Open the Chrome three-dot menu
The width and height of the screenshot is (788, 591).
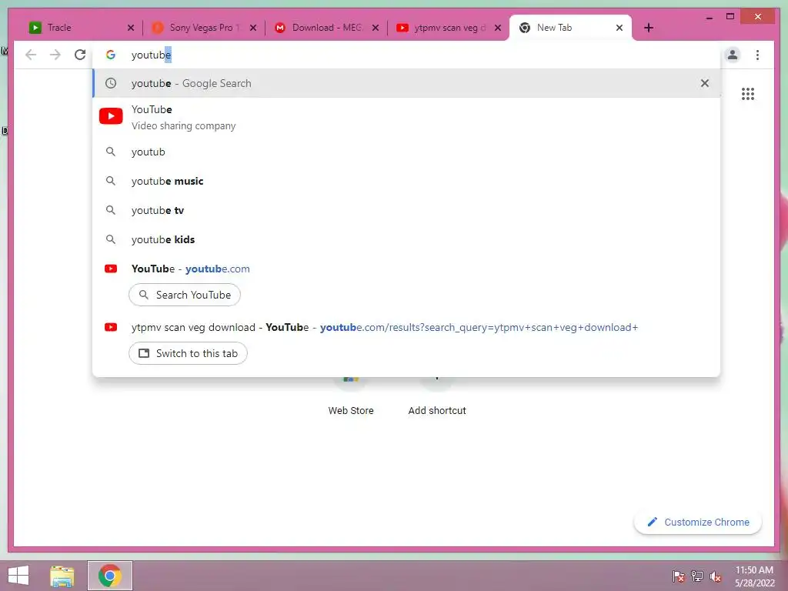tap(757, 55)
